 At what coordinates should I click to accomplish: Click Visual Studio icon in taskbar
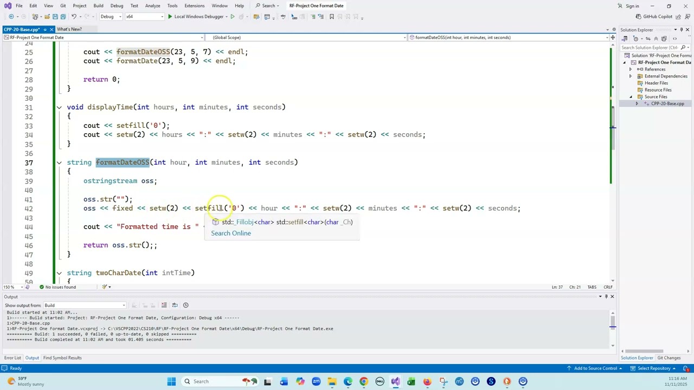395,381
